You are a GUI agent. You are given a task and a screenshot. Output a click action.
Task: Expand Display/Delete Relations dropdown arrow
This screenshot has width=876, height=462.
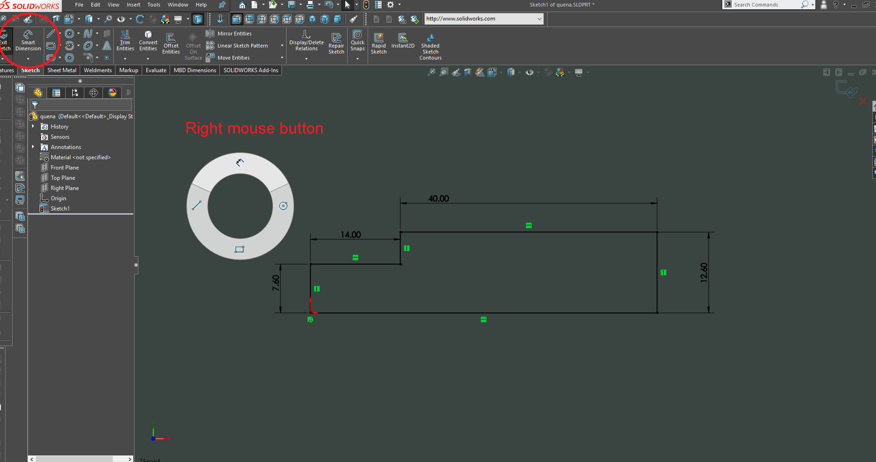(306, 59)
